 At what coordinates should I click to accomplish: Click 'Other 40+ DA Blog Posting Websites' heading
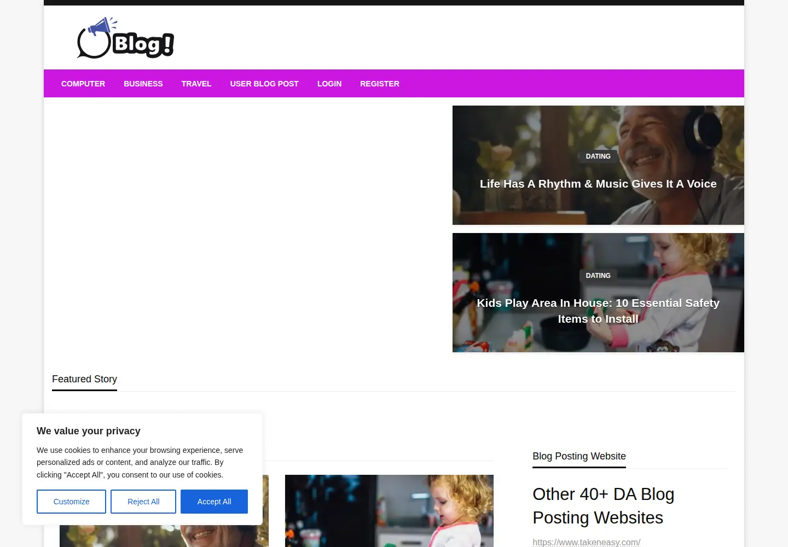pyautogui.click(x=603, y=506)
